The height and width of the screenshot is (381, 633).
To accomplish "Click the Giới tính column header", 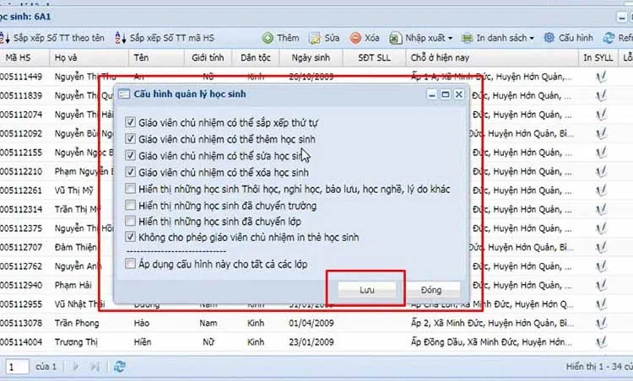I will click(x=207, y=58).
